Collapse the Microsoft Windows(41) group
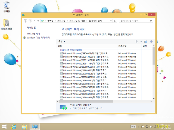The image size is (174, 130). pos(71,50)
